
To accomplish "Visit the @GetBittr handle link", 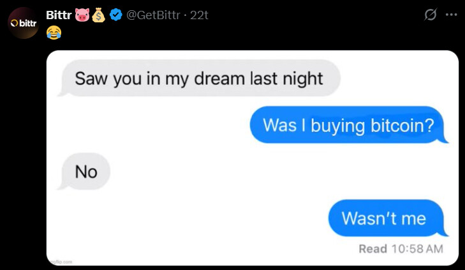I will tap(153, 15).
